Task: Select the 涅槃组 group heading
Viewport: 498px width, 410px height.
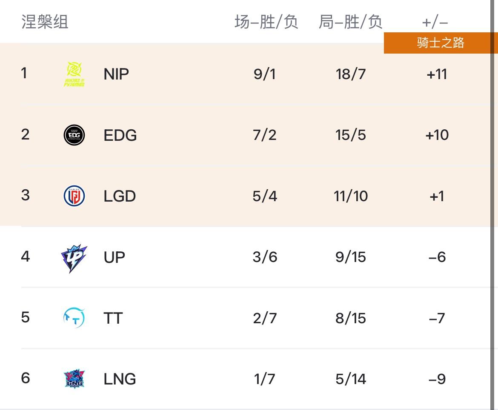Action: pyautogui.click(x=45, y=22)
